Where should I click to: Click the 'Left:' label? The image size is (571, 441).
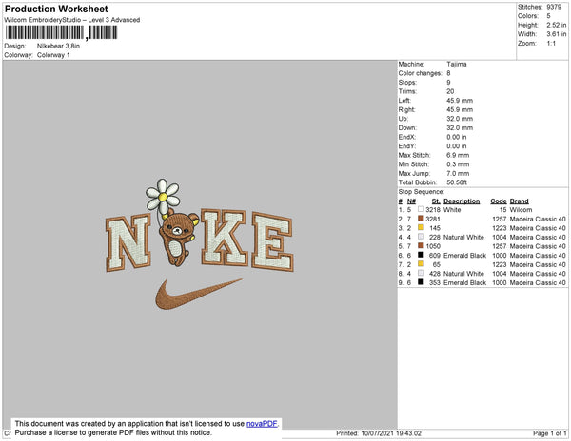pyautogui.click(x=404, y=101)
